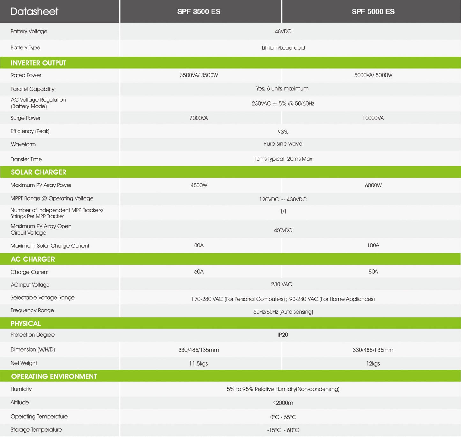
Task: Click the 7000VA surge power value
Action: tap(198, 118)
